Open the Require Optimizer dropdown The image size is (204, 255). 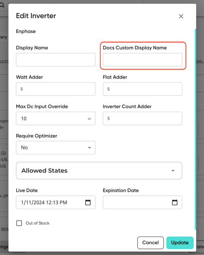[56, 148]
